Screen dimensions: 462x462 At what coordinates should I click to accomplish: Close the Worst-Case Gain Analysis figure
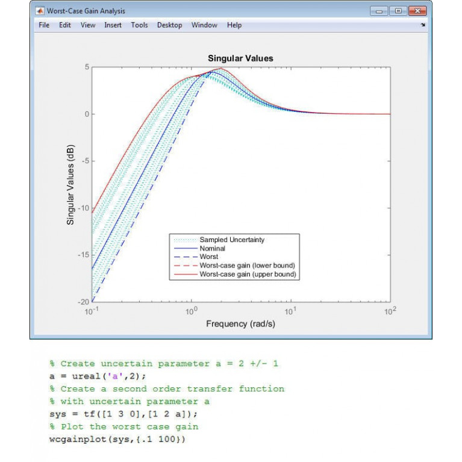coord(417,11)
